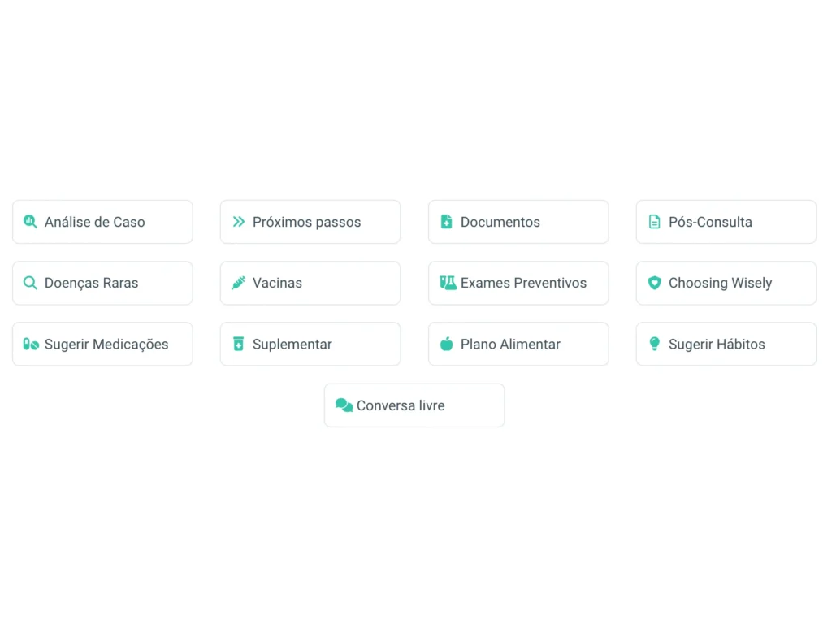Click the Suplementar bottle icon
This screenshot has width=832, height=624.
[238, 344]
